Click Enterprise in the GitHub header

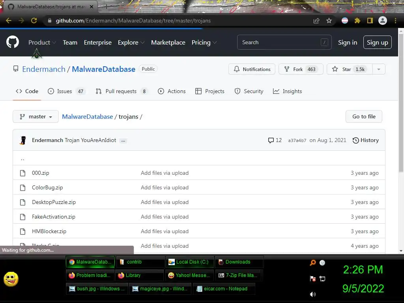click(x=98, y=43)
